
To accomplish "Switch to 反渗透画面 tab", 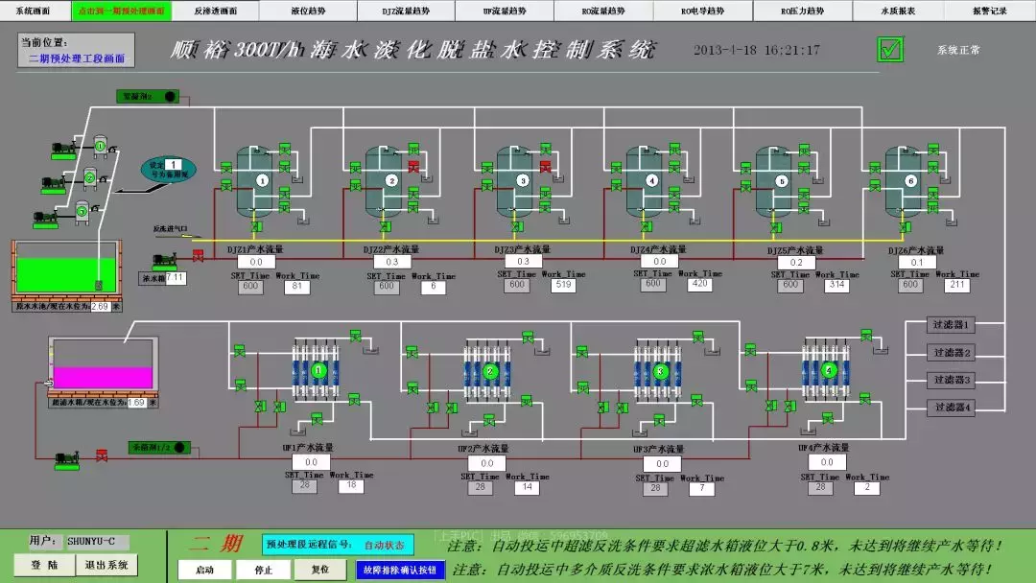I will [215, 11].
